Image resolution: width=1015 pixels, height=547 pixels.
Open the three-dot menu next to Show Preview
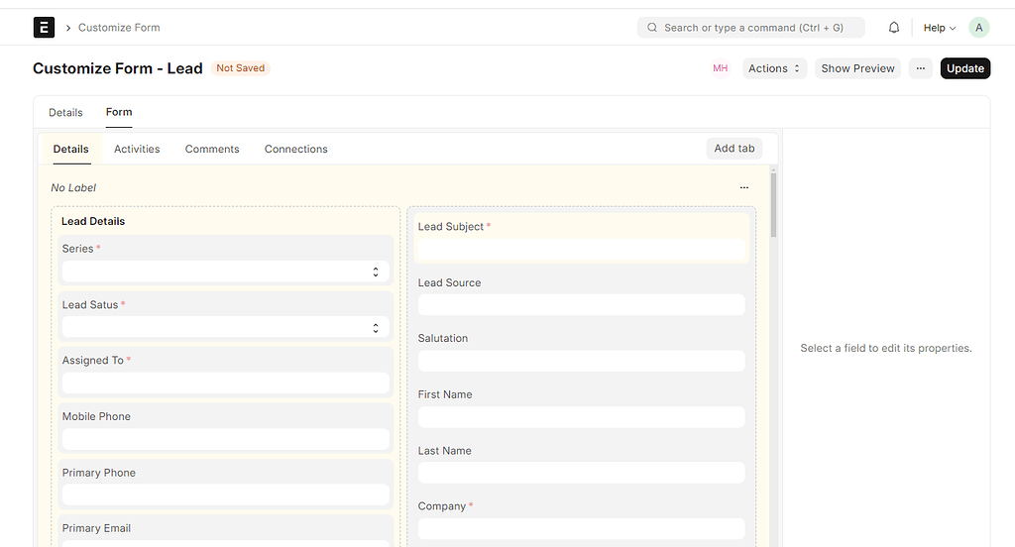point(921,68)
